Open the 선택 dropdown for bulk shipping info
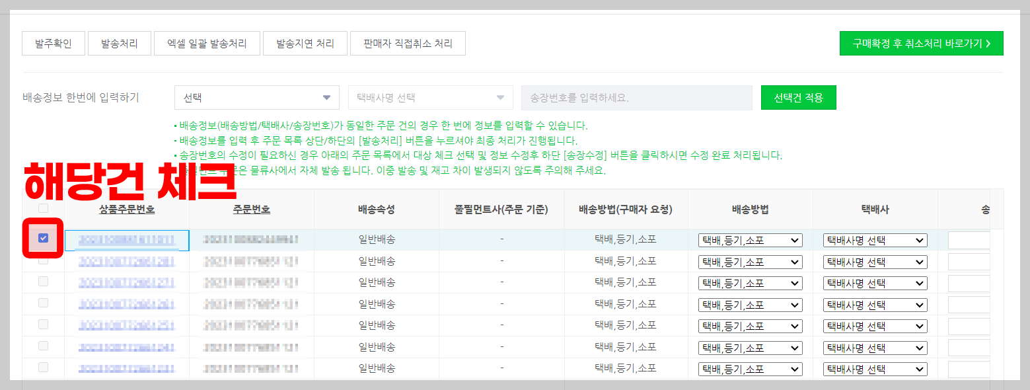The height and width of the screenshot is (390, 1030). [x=256, y=97]
